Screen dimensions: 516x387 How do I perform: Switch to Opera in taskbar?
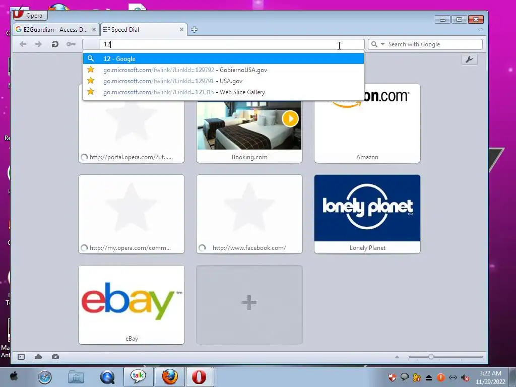pos(199,376)
